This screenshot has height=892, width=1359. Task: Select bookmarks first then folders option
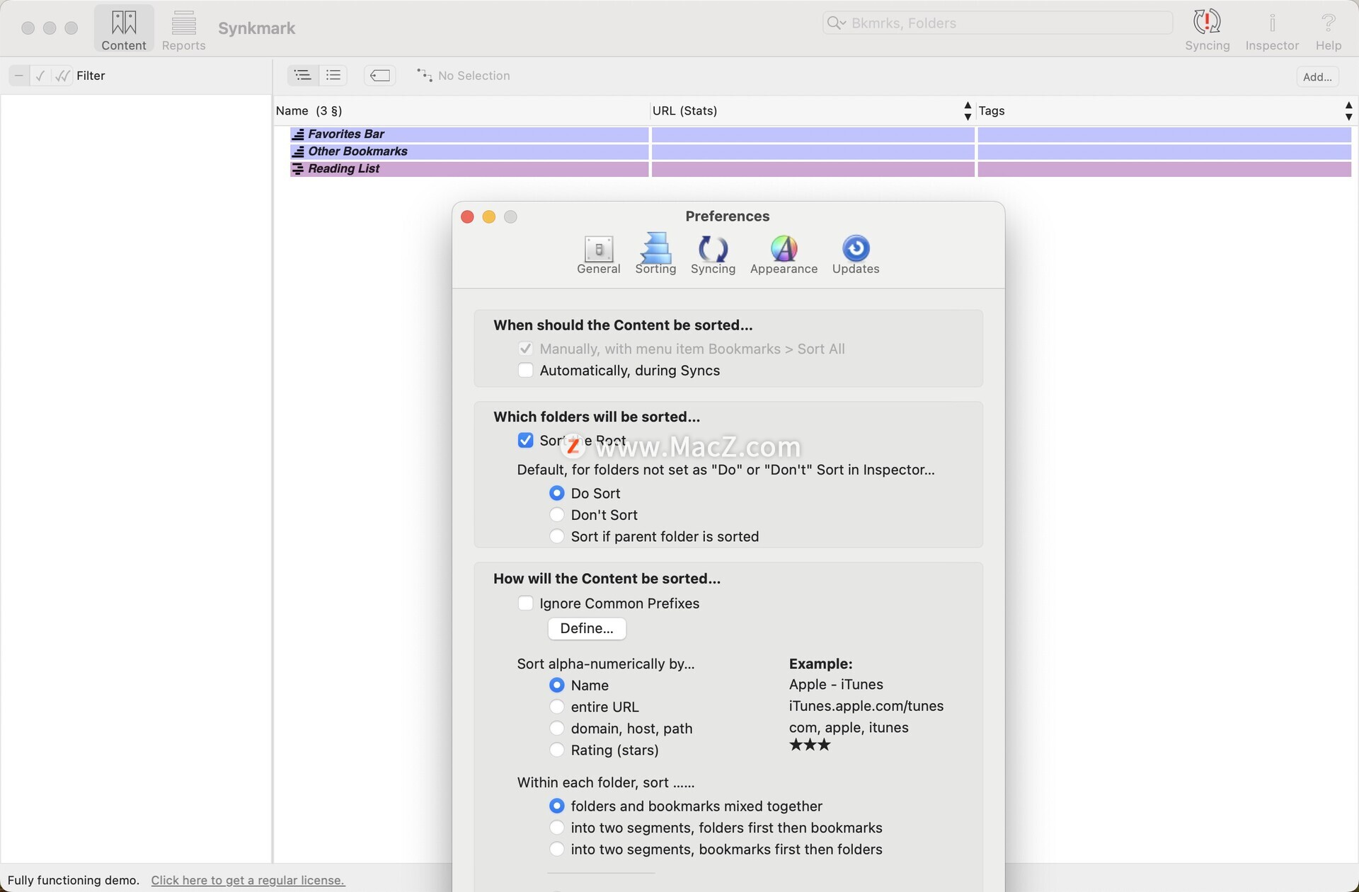point(557,850)
